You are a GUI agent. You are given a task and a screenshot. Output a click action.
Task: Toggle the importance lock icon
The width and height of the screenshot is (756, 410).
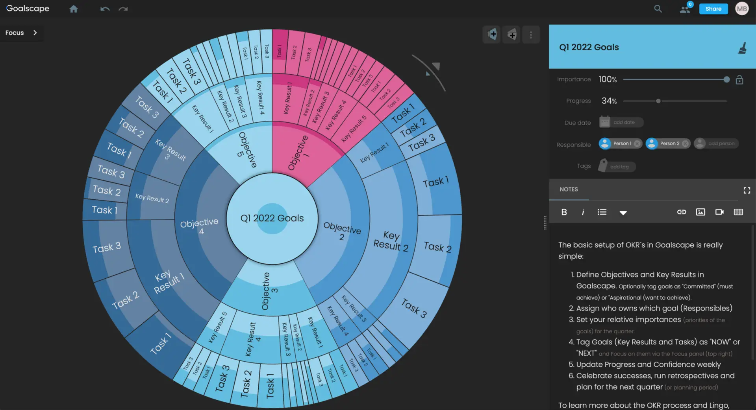(x=739, y=80)
